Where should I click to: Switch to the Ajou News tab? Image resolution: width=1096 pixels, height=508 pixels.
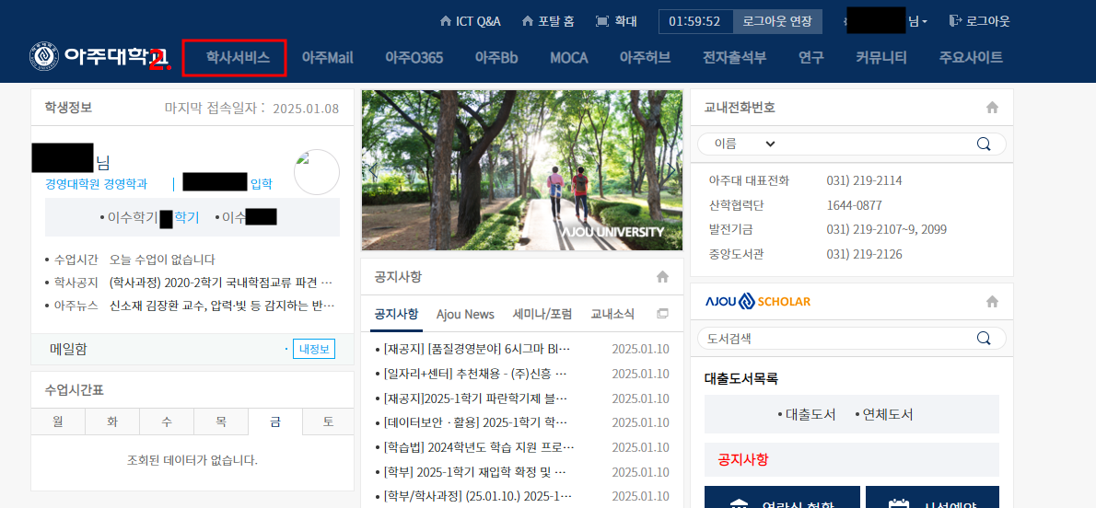click(465, 314)
